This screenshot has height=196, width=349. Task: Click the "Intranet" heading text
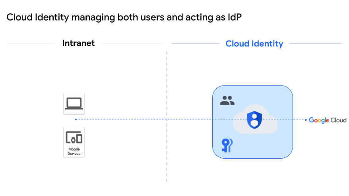pos(78,43)
